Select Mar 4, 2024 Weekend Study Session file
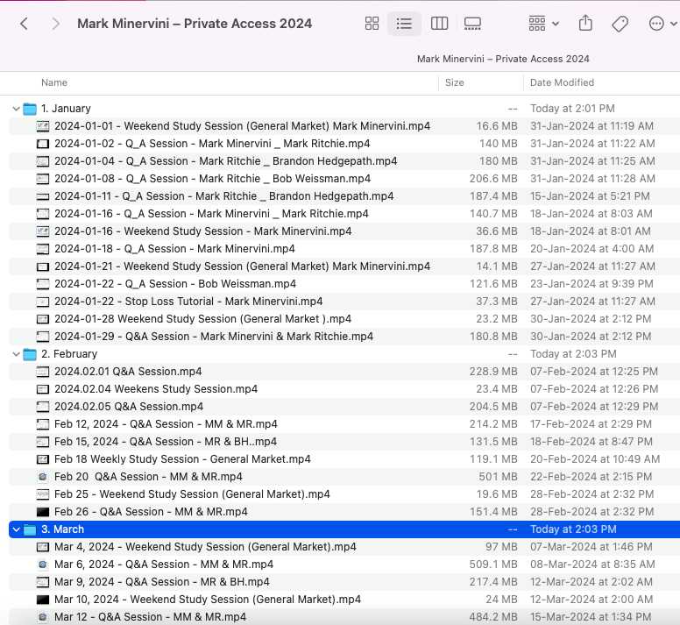The image size is (680, 625). point(205,547)
